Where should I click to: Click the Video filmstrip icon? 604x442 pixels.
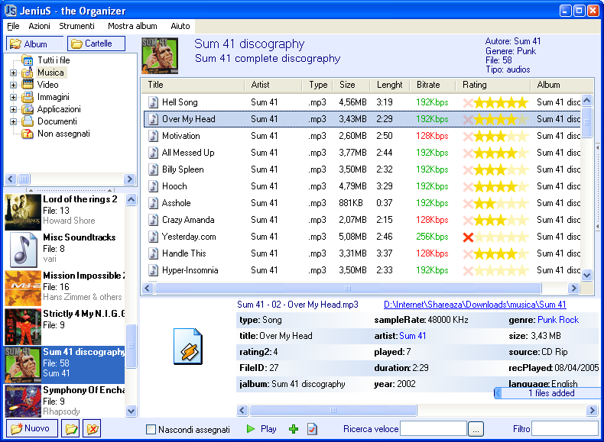(x=28, y=84)
